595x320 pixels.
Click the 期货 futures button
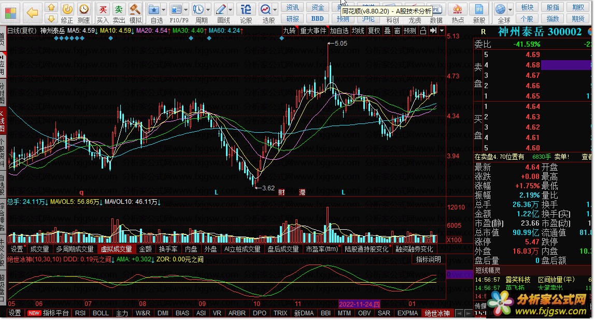point(578,19)
